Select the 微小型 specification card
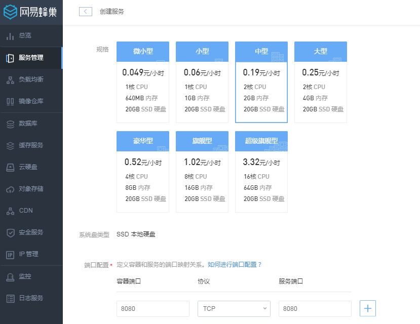 coord(142,83)
